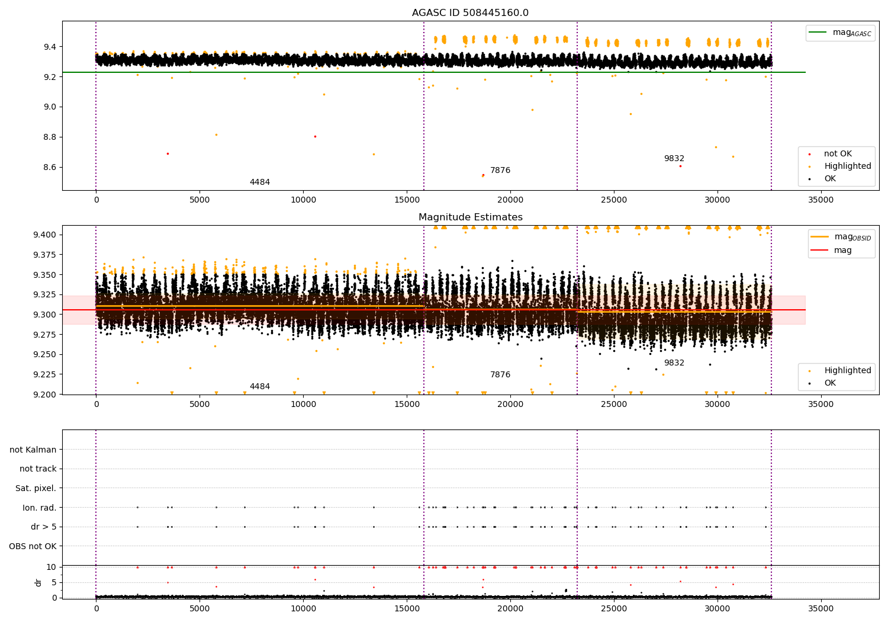The width and height of the screenshot is (888, 622).
Task: Click the 15000 x-axis tick of the middle plot
Action: (x=407, y=405)
